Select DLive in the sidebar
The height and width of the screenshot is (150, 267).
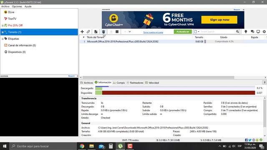tap(11, 12)
